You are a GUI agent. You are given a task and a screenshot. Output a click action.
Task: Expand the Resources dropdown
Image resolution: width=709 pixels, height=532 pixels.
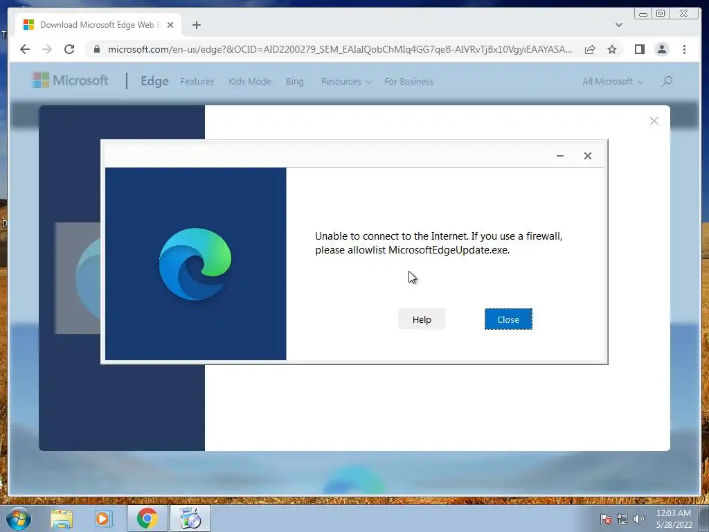pos(346,82)
